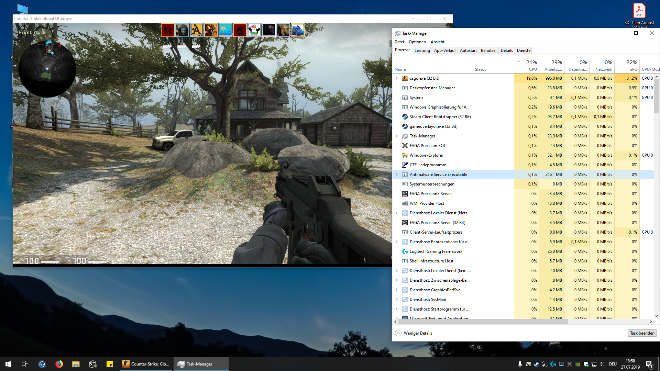Click the Task beenden button
This screenshot has height=371, width=660.
point(642,333)
